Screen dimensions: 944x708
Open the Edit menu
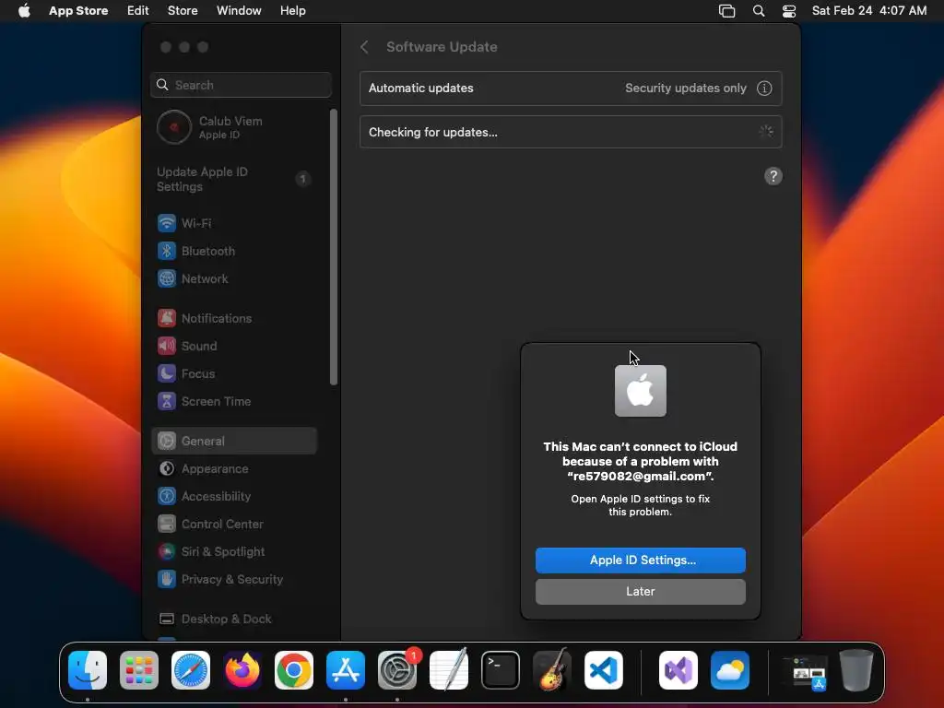(x=138, y=11)
